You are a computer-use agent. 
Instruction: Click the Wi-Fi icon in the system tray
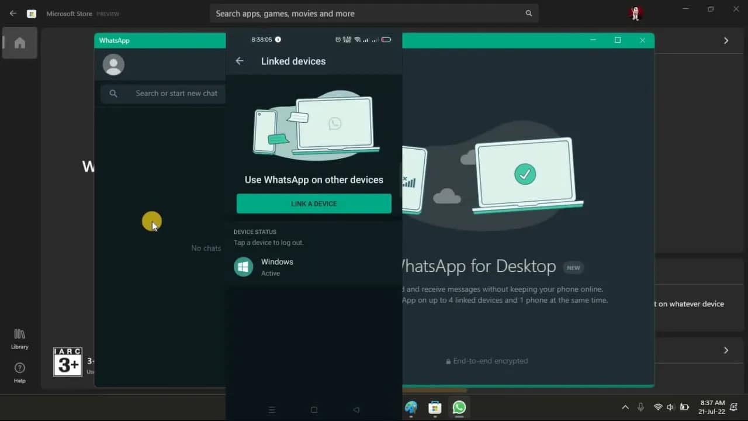[x=658, y=407]
